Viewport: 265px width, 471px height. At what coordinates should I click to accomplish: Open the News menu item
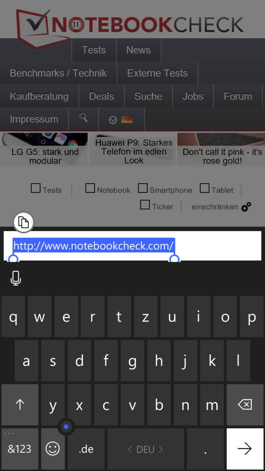coord(139,50)
